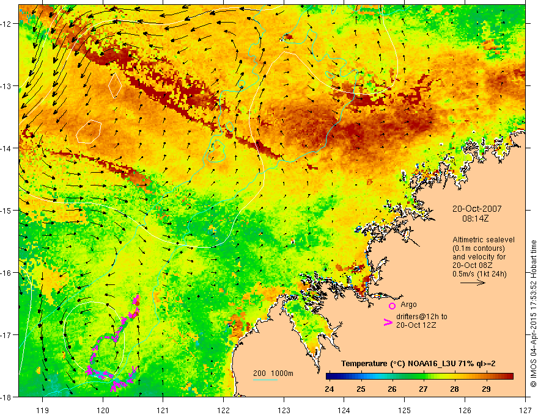Viewport: 538px width, 415px height.
Task: Click the colorbar value 24
Action: pyautogui.click(x=330, y=389)
